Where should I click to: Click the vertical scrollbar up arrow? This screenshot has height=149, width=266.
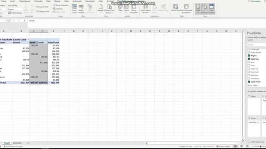click(x=244, y=31)
